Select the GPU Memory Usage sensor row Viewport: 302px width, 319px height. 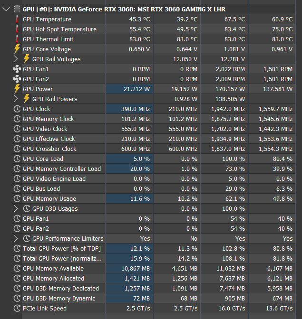(49, 198)
